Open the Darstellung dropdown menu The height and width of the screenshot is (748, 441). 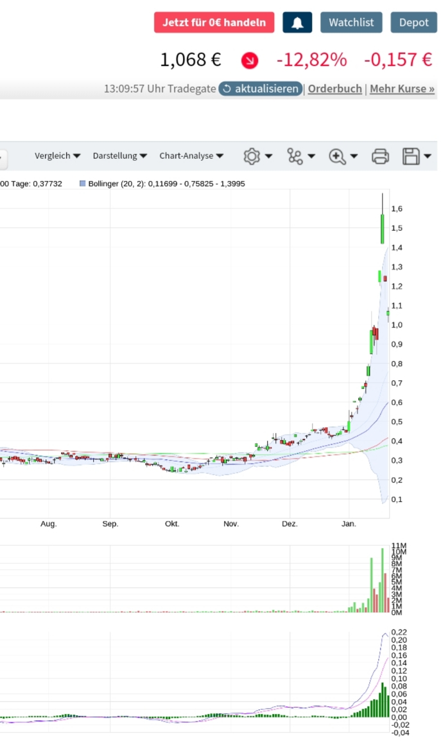click(x=119, y=156)
